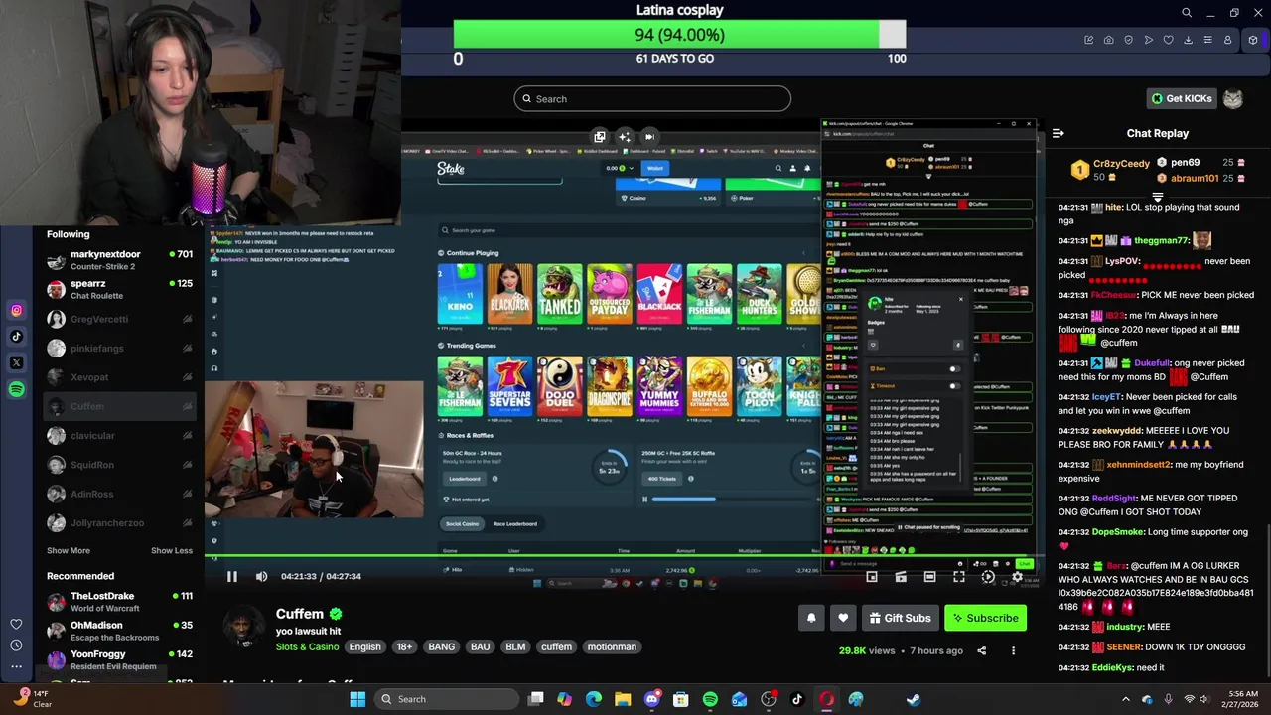The image size is (1271, 715).
Task: Open the cat profile avatar menu
Action: pos(1232,98)
